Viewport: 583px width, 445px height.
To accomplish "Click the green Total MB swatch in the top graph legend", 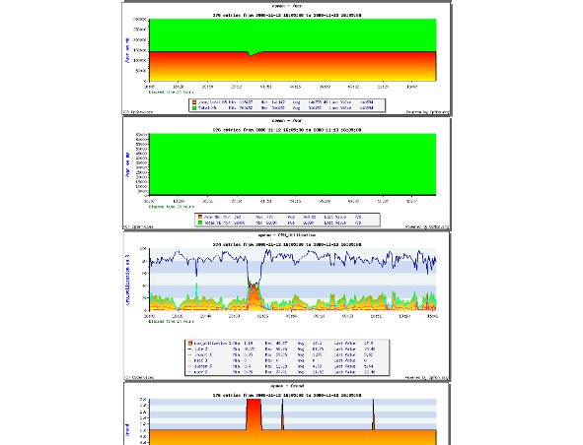I will 194,108.
